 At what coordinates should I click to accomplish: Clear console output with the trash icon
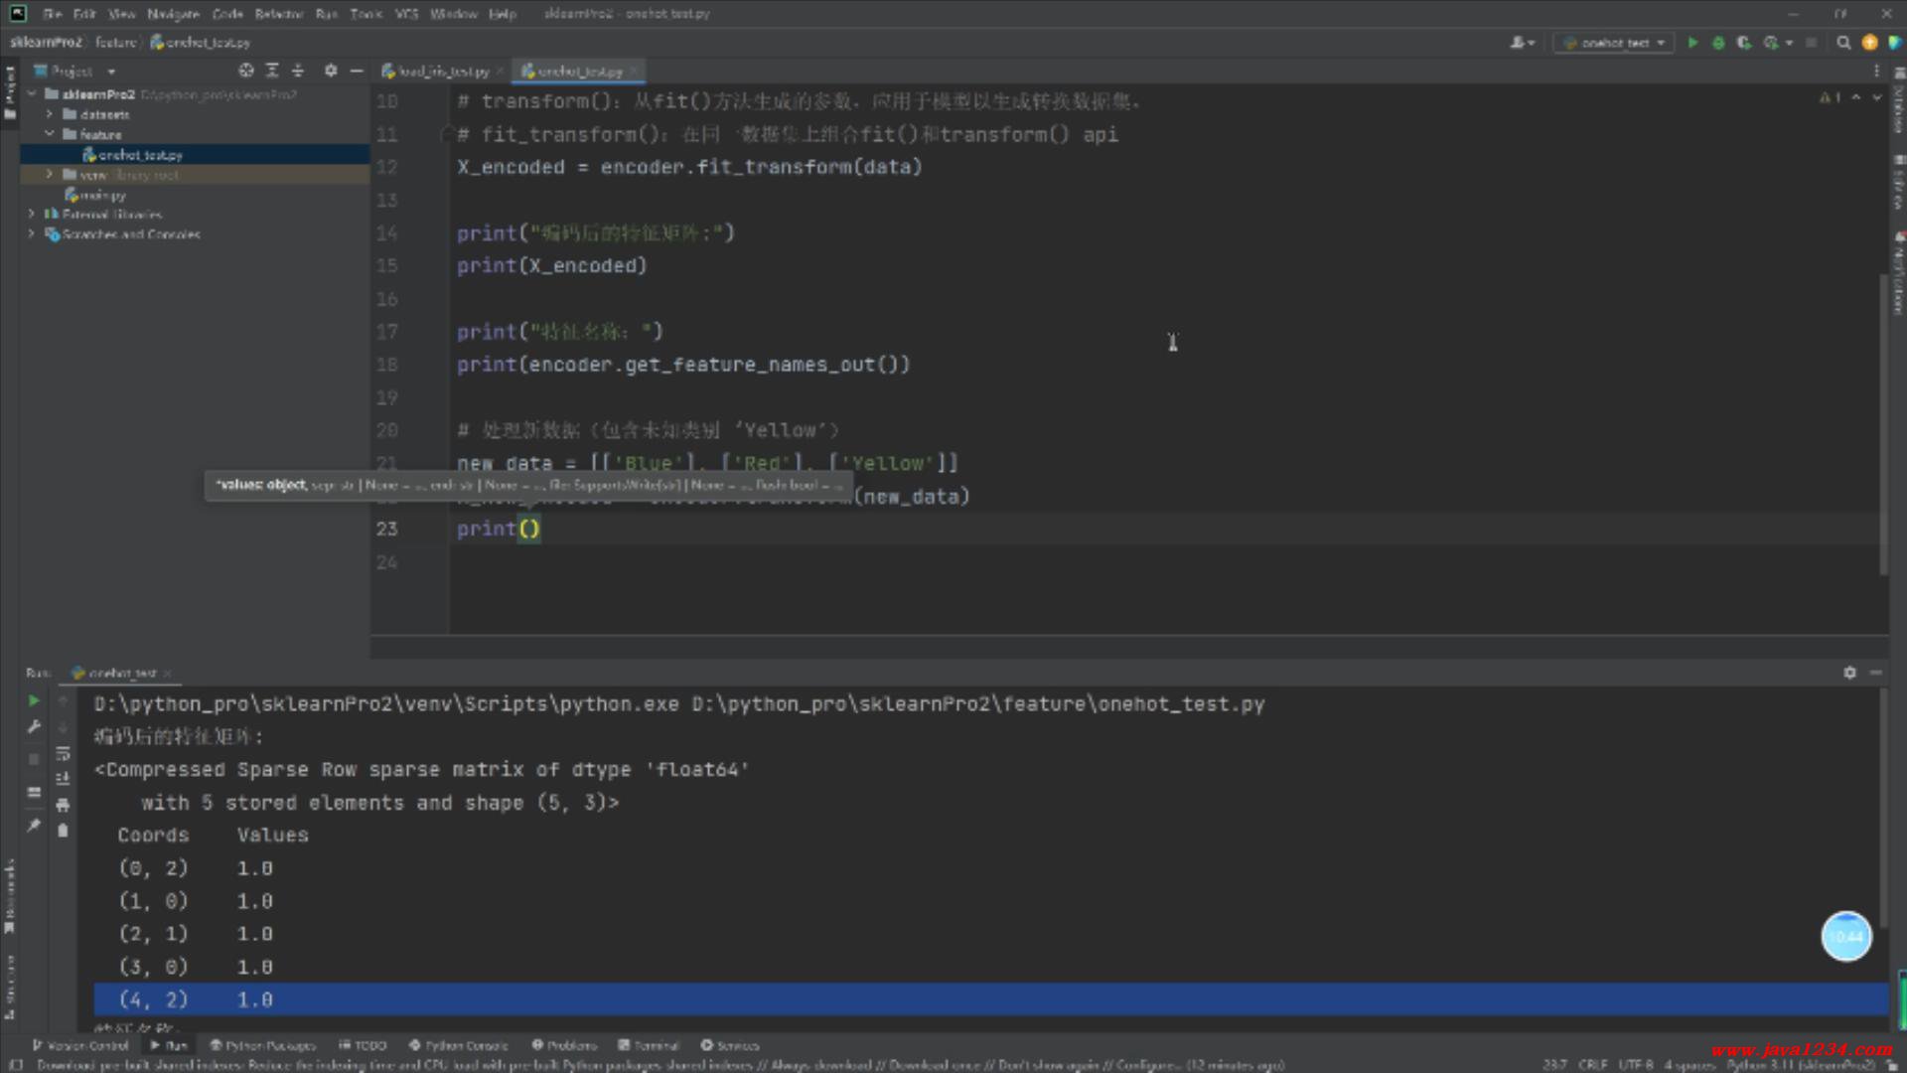point(63,831)
